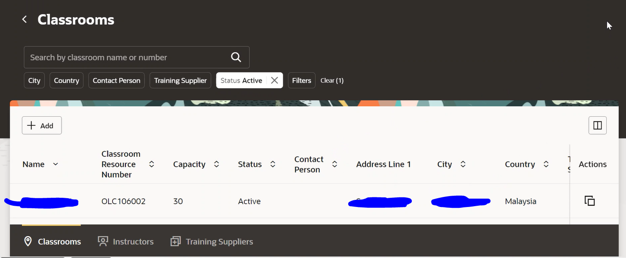The width and height of the screenshot is (626, 258).
Task: Duplicate the classroom row via its copy icon
Action: (x=590, y=200)
